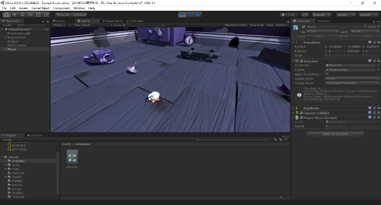Select the Hand tool in toolbar
This screenshot has width=381, height=205.
tap(6, 14)
